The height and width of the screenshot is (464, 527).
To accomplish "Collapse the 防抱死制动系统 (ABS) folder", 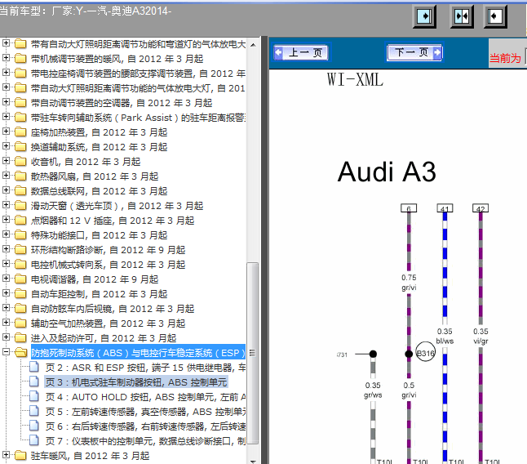I will [6, 352].
